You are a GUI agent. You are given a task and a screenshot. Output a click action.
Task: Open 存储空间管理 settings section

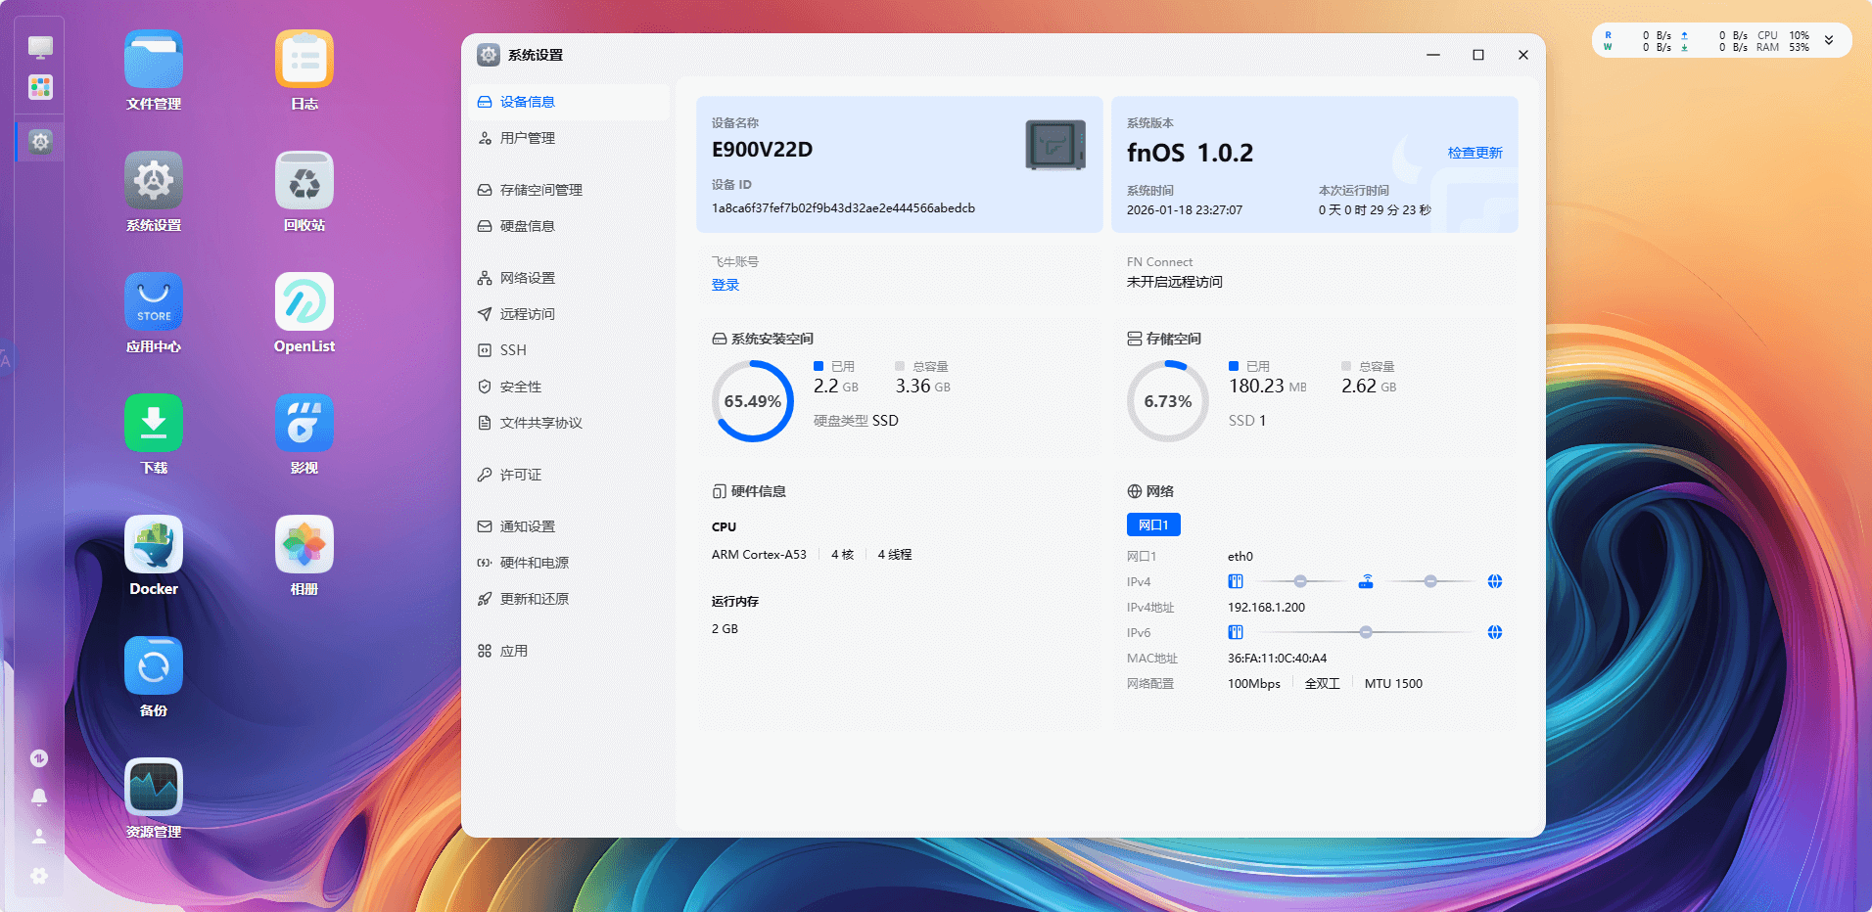click(x=540, y=190)
